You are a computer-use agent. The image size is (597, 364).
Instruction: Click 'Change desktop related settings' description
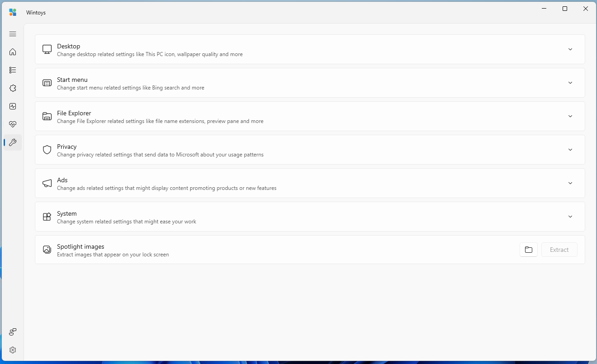150,54
